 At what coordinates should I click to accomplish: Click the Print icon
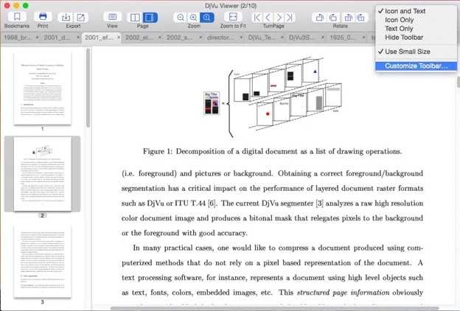coord(43,17)
